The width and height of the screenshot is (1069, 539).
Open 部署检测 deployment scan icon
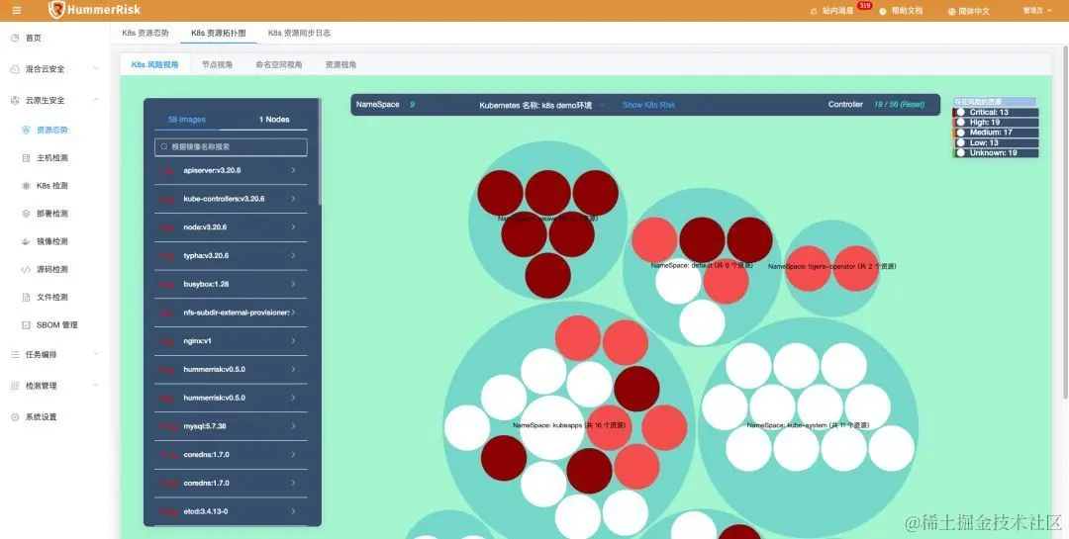click(x=26, y=214)
